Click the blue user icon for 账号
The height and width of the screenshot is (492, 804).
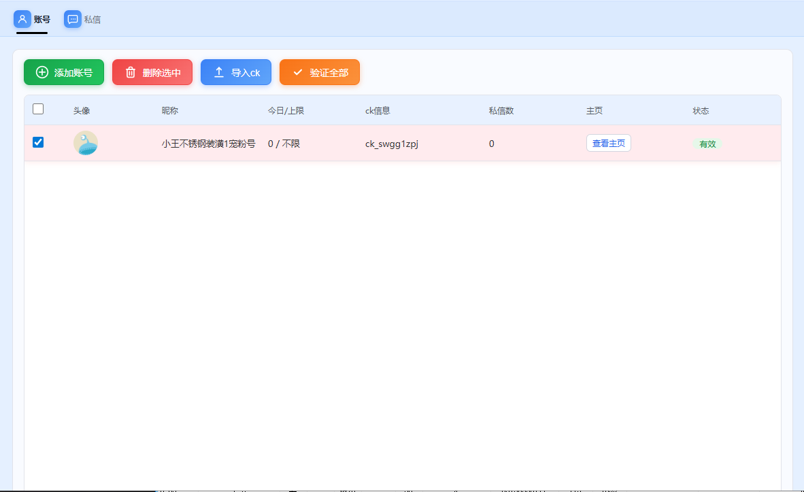pos(22,19)
